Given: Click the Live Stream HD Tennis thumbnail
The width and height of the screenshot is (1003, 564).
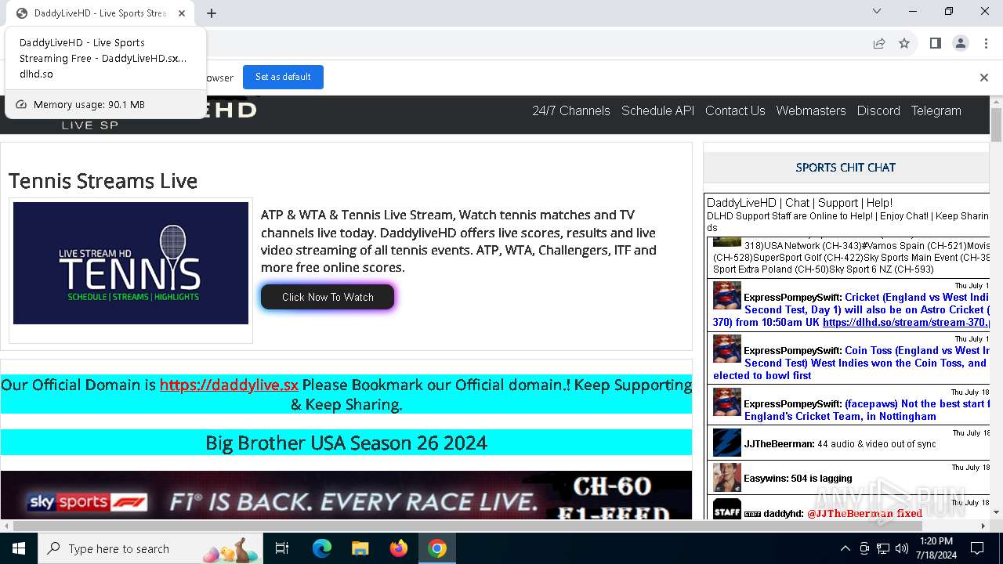Looking at the screenshot, I should pyautogui.click(x=131, y=263).
